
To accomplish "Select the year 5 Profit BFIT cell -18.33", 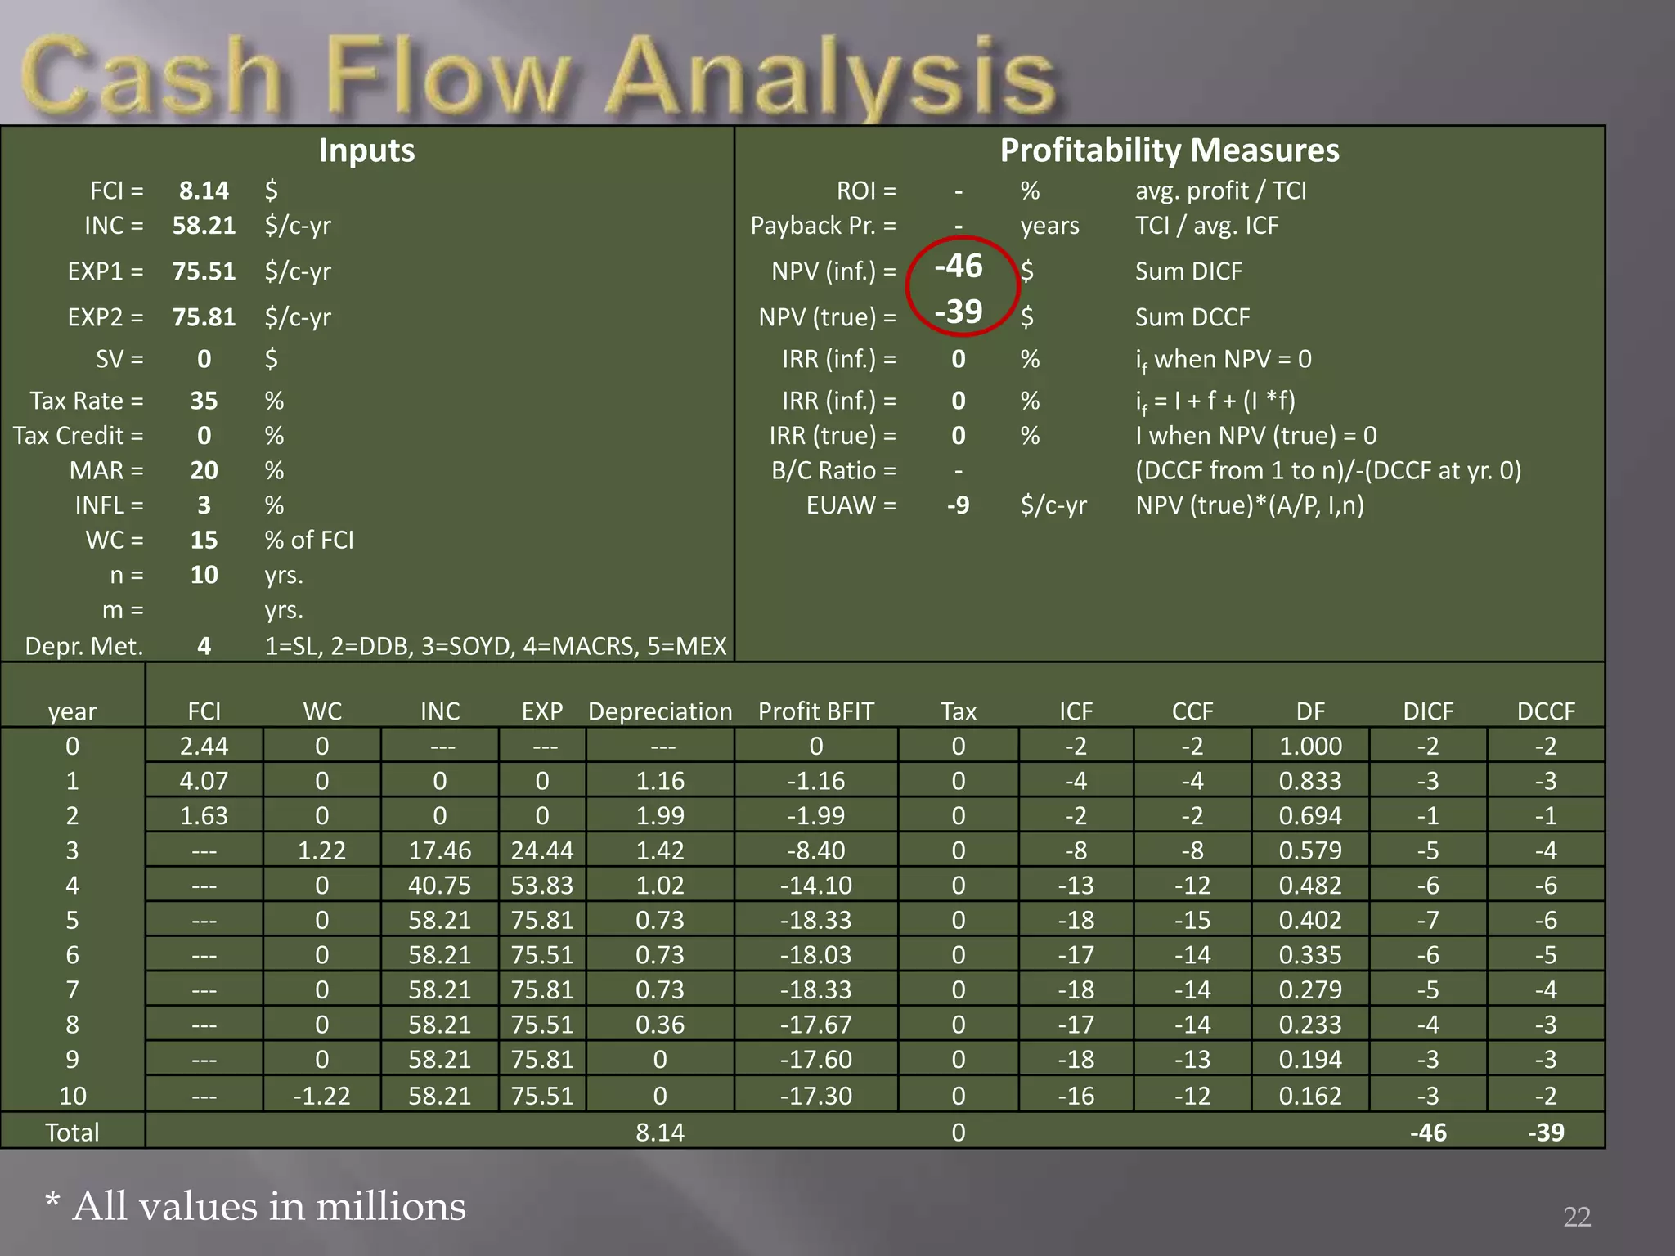I will click(815, 920).
